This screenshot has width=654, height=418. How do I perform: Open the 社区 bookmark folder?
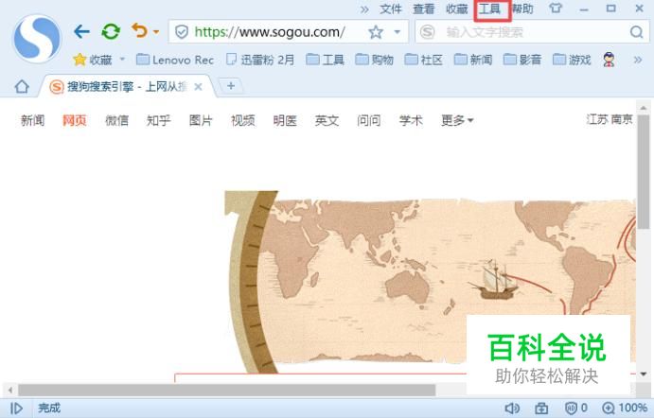[423, 60]
